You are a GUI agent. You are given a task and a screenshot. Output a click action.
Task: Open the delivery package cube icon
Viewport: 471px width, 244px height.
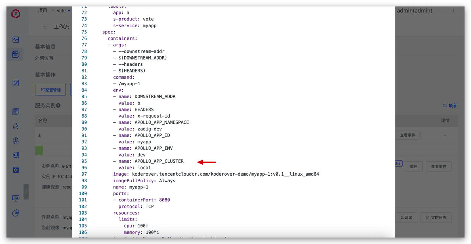pyautogui.click(x=15, y=141)
